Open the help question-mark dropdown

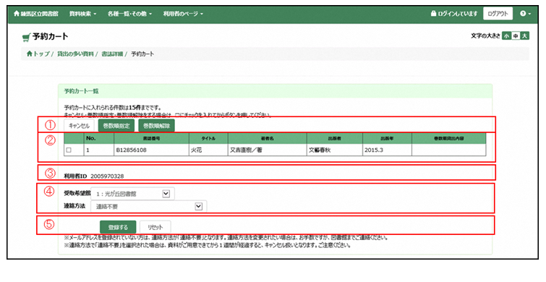(x=525, y=14)
